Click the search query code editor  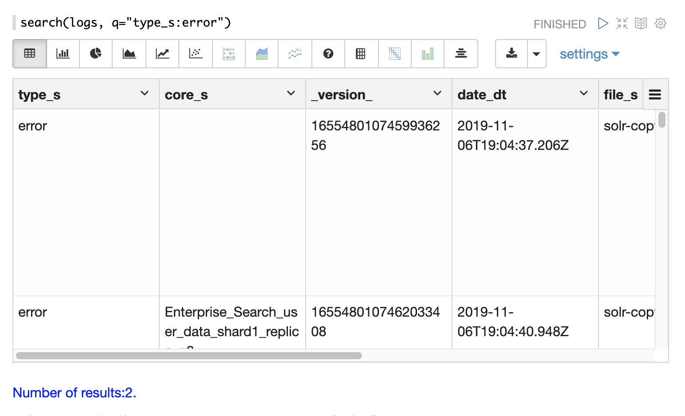(126, 23)
